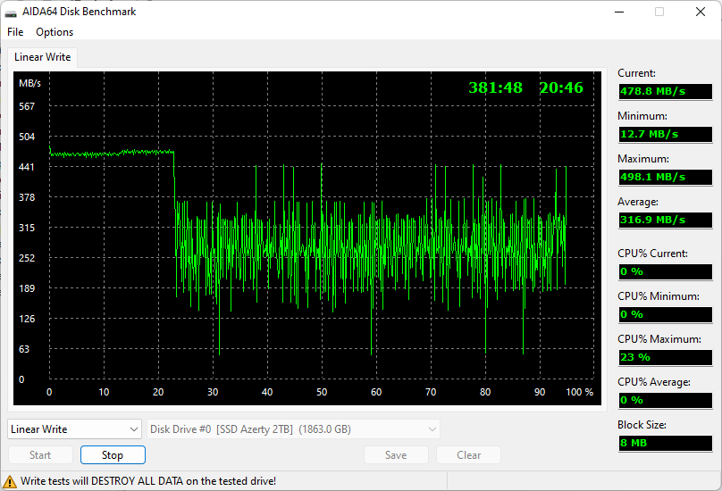Viewport: 722px width, 491px height.
Task: Expand the Linear Write test type dropdown
Action: pos(74,429)
